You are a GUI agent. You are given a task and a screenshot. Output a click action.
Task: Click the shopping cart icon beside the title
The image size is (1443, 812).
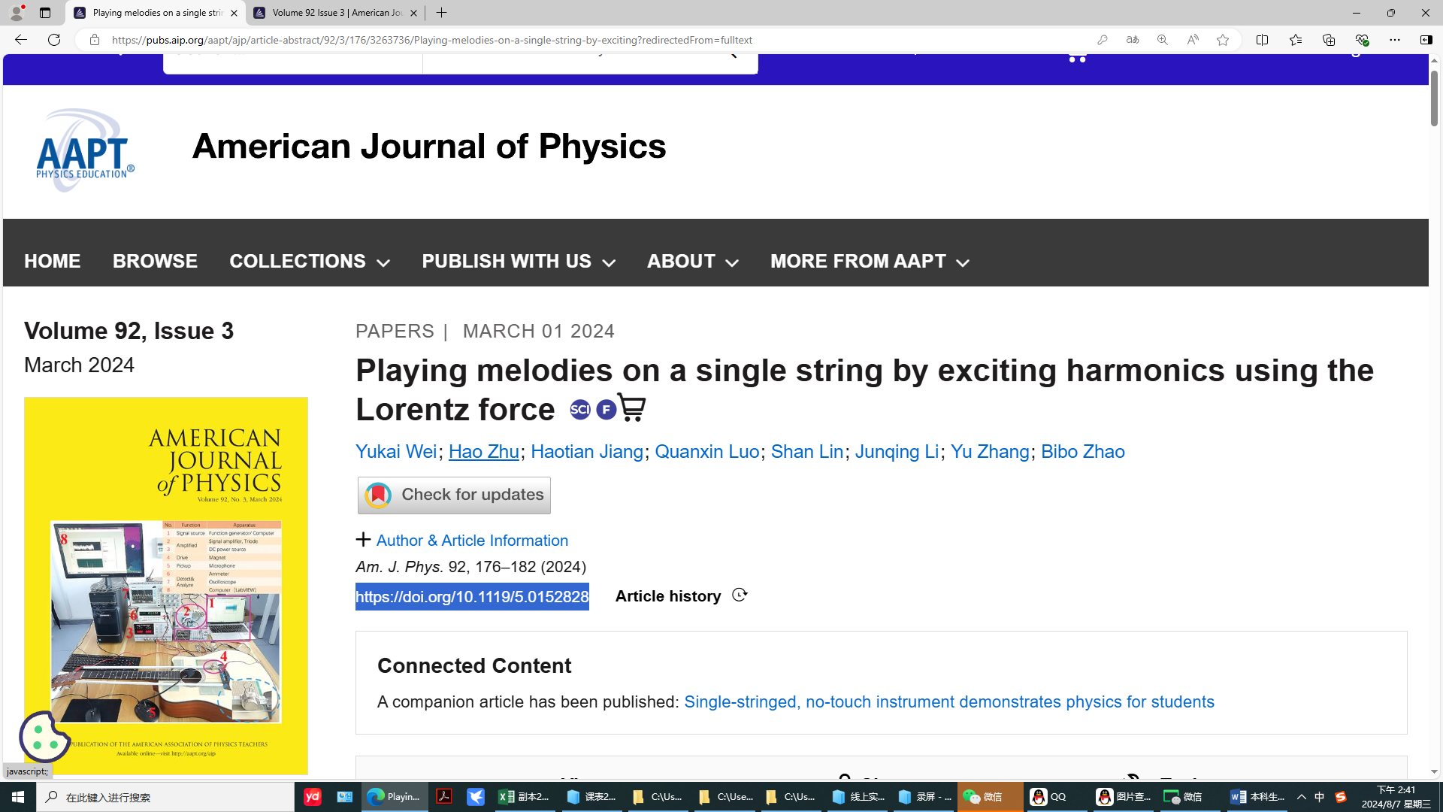(x=631, y=408)
